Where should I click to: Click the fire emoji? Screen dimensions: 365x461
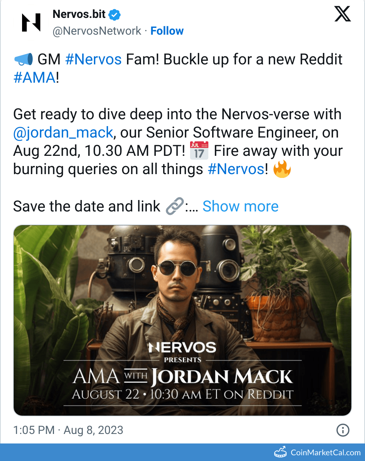tap(282, 169)
